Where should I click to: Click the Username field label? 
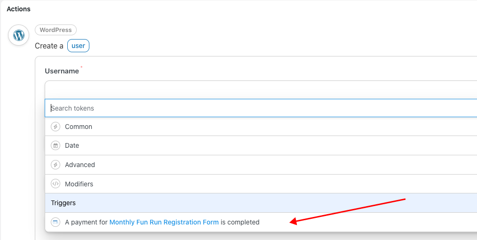[62, 71]
